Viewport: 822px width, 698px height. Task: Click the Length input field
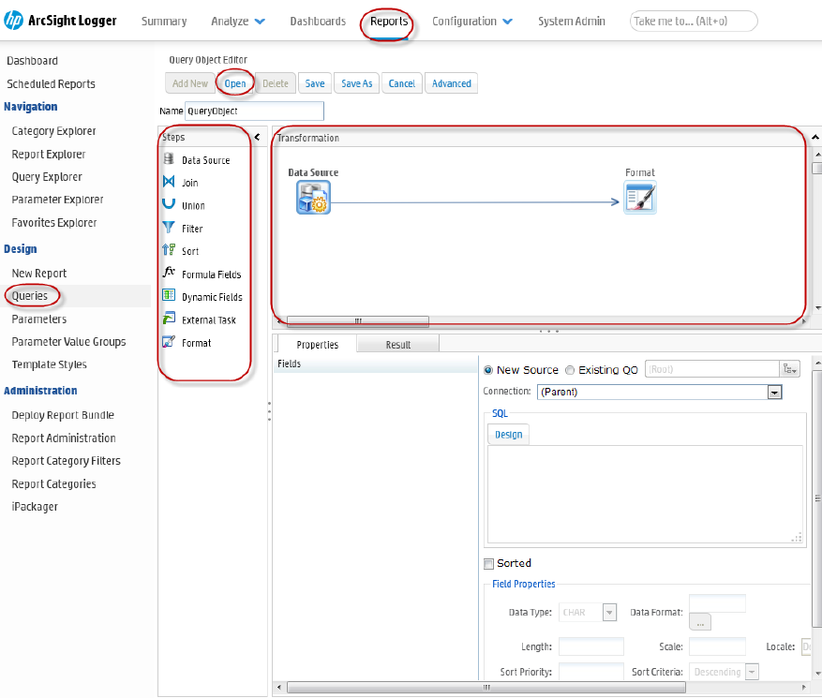[x=590, y=646]
